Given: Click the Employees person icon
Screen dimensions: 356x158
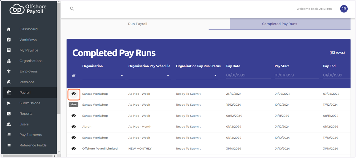Looking at the screenshot, I should 9,71.
